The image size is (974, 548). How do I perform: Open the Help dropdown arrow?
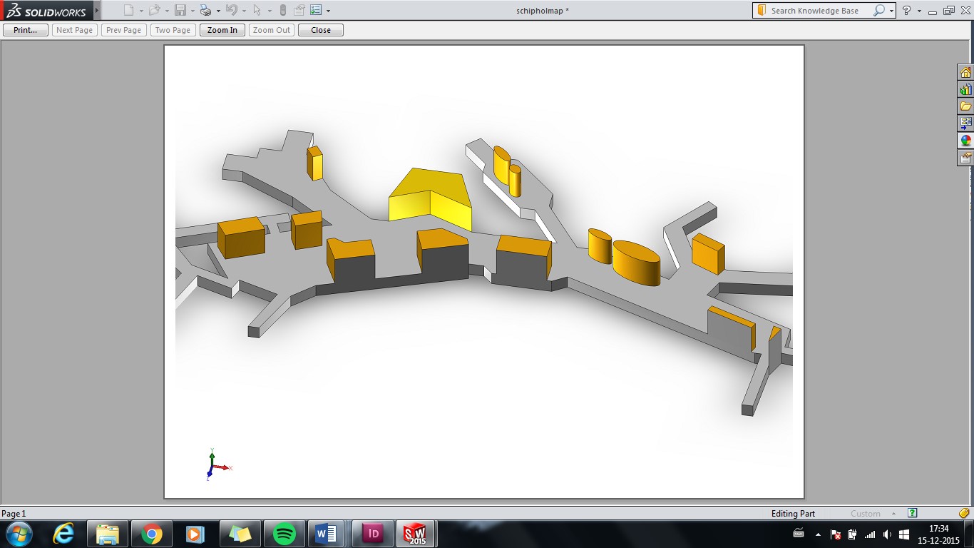(x=919, y=11)
